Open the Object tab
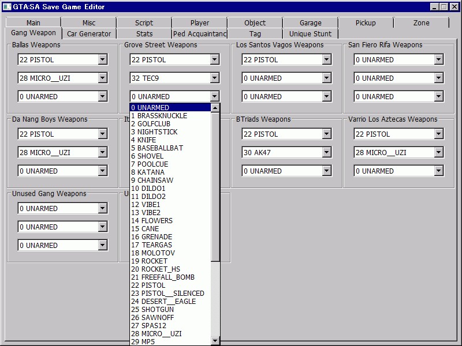This screenshot has width=462, height=346. (255, 22)
